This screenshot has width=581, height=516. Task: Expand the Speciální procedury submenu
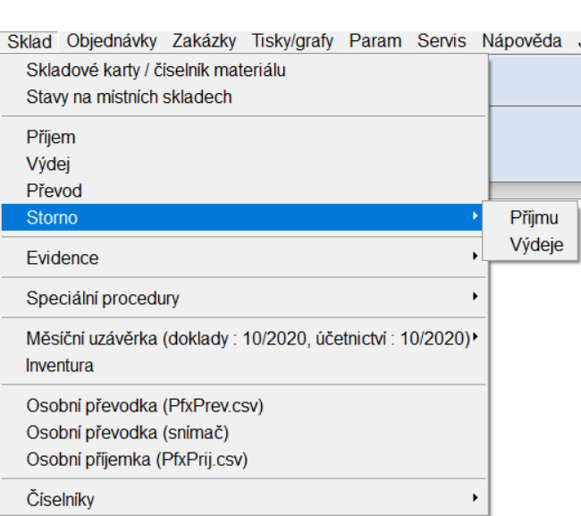pos(103,299)
